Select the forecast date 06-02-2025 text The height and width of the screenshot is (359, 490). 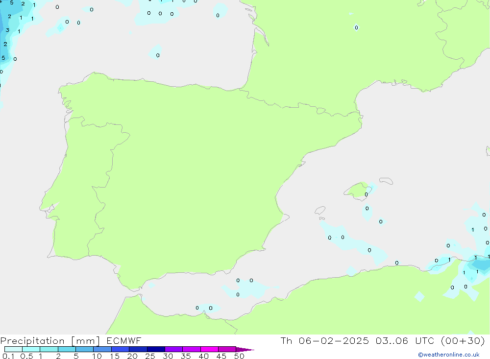point(333,340)
